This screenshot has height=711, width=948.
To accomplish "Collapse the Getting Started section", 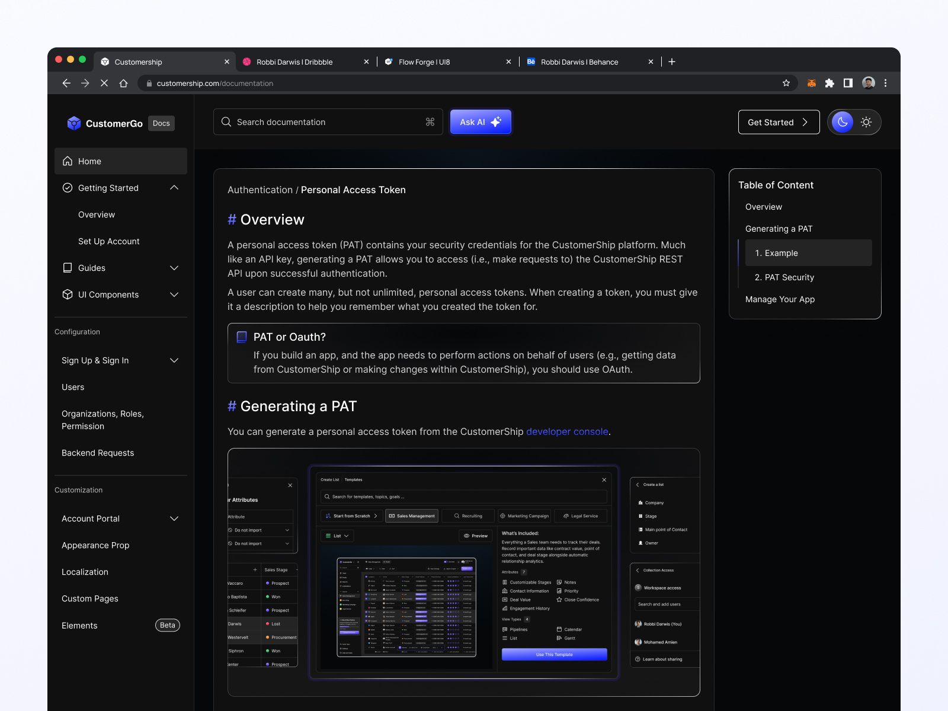I will click(x=174, y=187).
